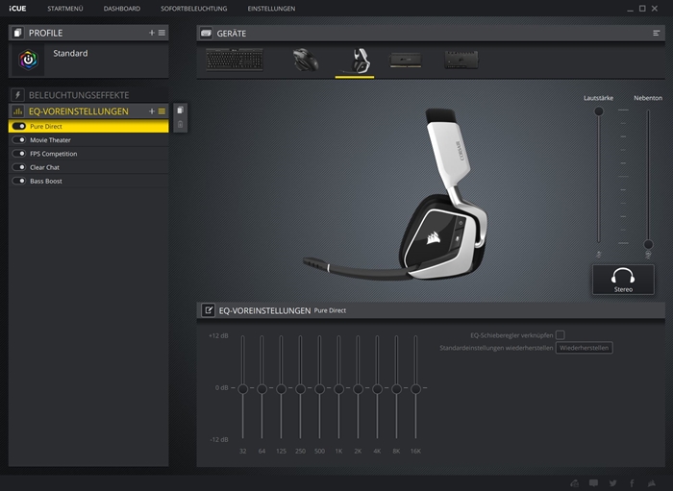The height and width of the screenshot is (491, 673).
Task: Click the 32 Hz EQ slider knob
Action: (242, 389)
